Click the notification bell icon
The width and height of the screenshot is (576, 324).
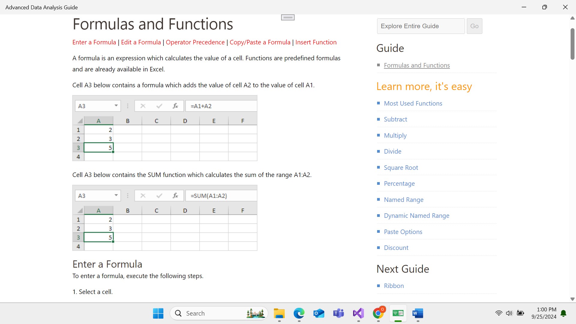(563, 313)
